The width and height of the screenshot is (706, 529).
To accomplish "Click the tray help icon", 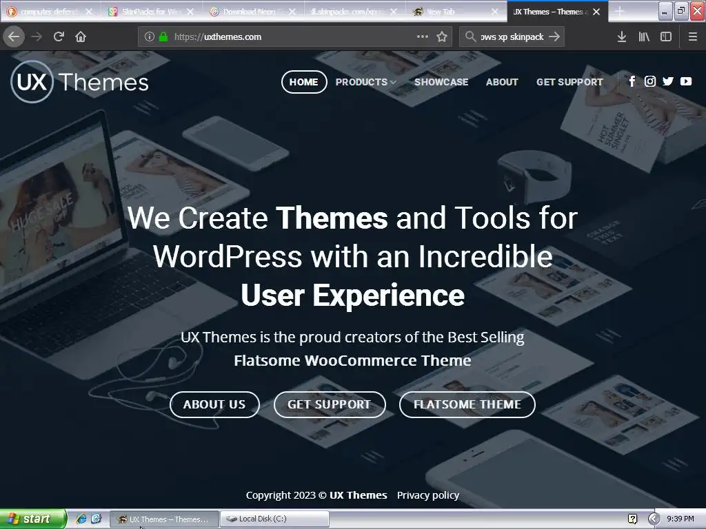I will [633, 519].
